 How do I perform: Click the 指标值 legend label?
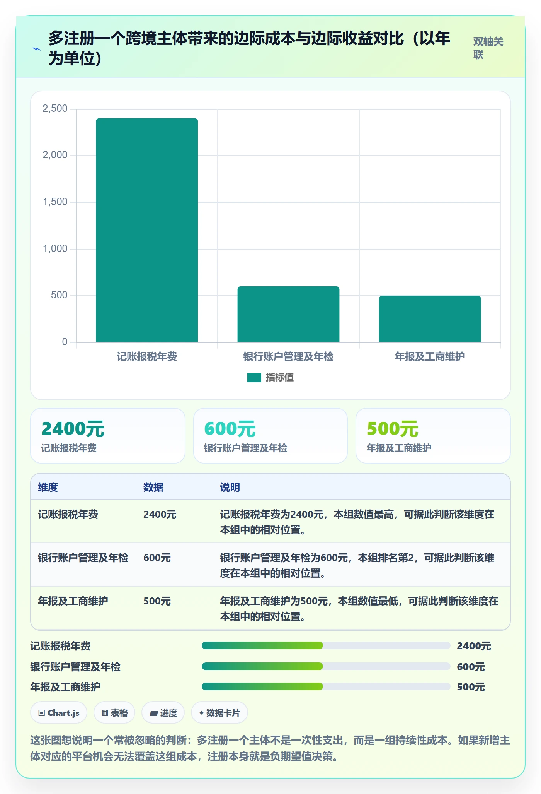pyautogui.click(x=279, y=378)
